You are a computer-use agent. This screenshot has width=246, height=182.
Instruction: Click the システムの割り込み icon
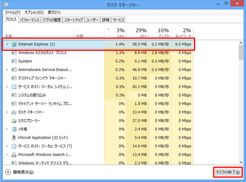coord(14,95)
